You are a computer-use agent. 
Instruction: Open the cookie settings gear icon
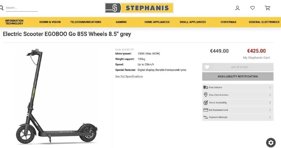click(271, 142)
